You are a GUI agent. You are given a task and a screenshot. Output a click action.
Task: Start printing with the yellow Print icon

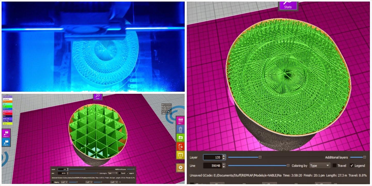(x=180, y=155)
